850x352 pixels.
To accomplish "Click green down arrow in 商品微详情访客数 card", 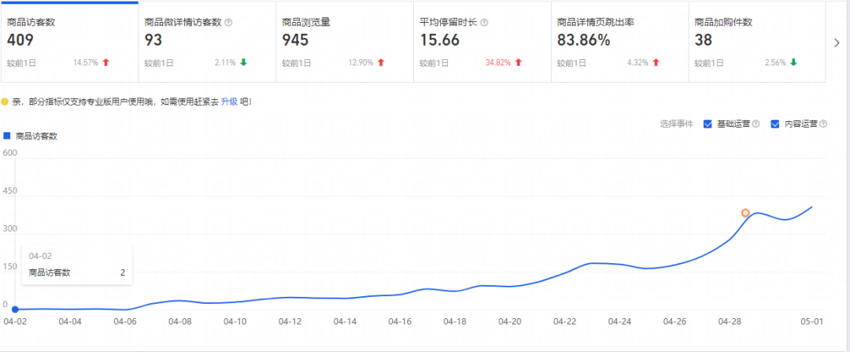I will (244, 63).
